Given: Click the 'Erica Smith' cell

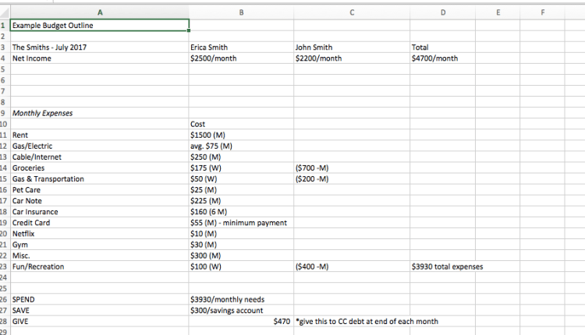Looking at the screenshot, I should (241, 47).
